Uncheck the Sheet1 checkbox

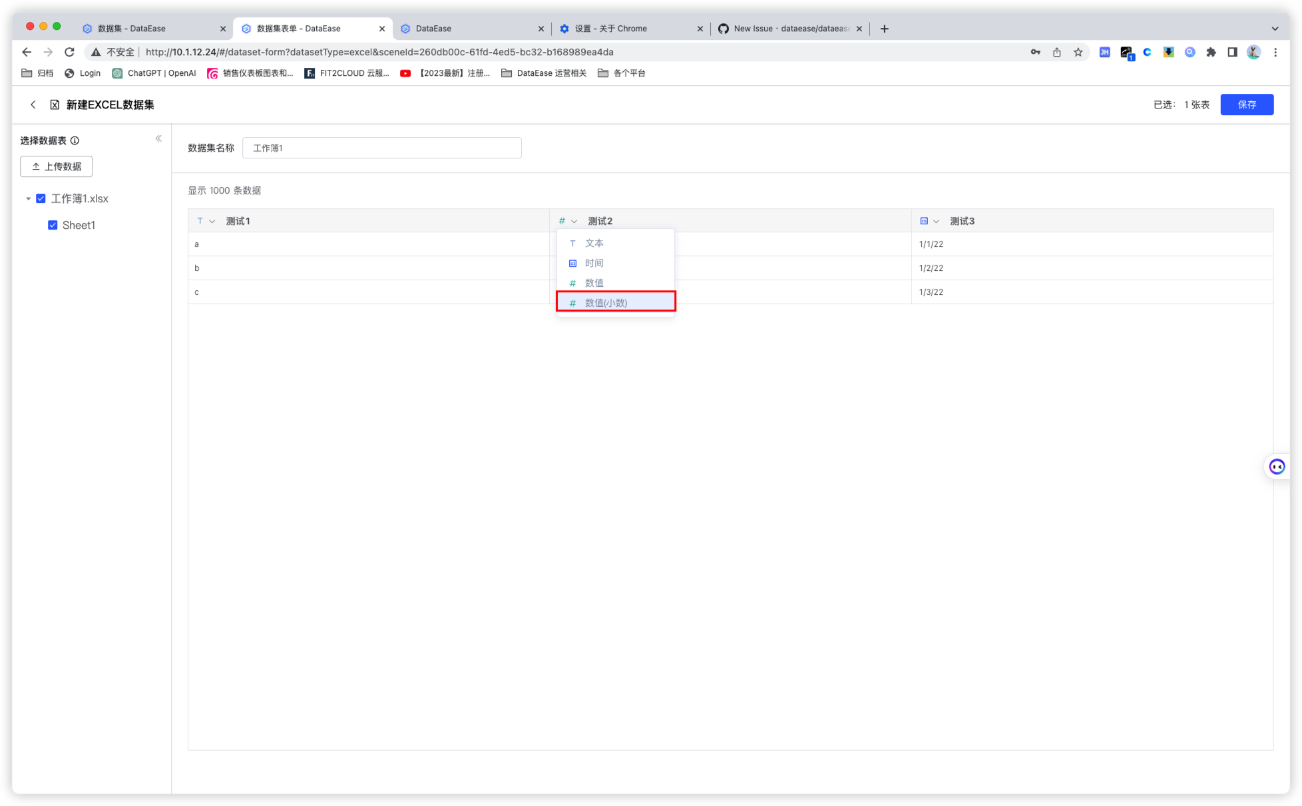click(x=53, y=225)
